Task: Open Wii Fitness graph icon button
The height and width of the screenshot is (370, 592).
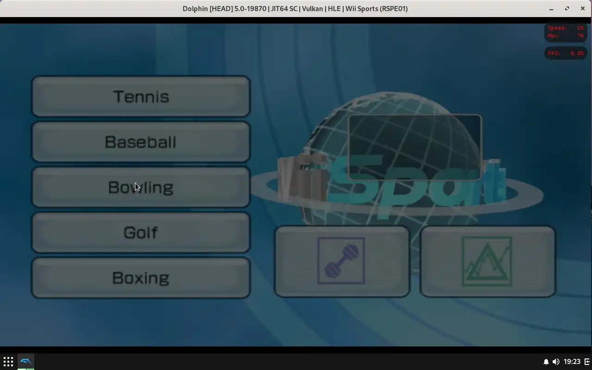Action: [x=487, y=261]
